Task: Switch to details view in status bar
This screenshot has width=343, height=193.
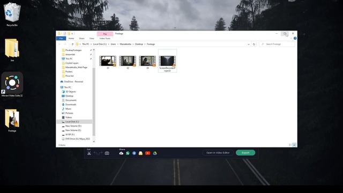Action: [x=290, y=145]
